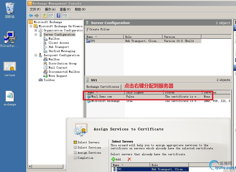
Task: Click 'Version 14.0 (Build...' cell
Action: 181,41
